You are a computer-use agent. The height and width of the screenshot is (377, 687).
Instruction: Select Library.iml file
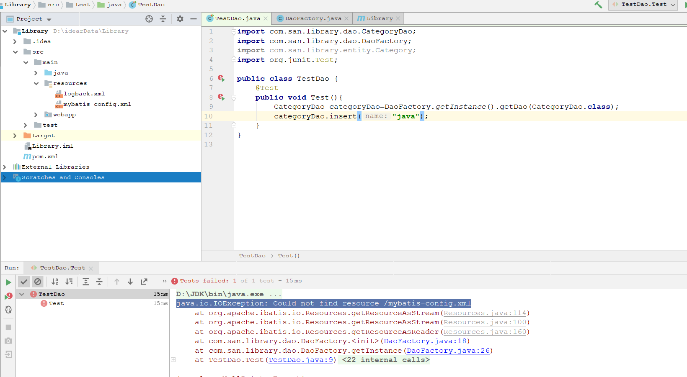(x=49, y=146)
